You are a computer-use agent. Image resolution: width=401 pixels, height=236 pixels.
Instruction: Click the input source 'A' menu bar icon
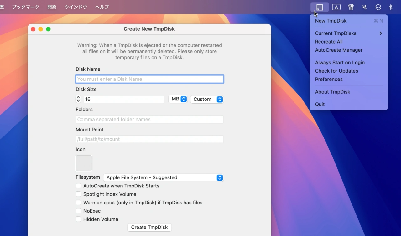336,7
